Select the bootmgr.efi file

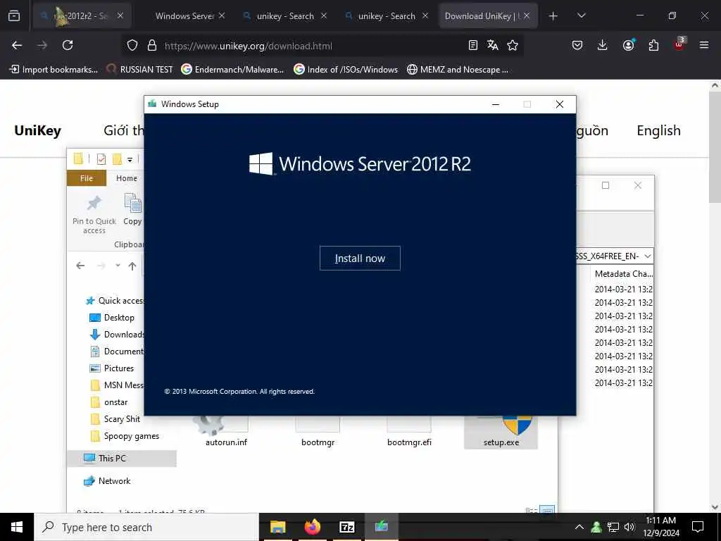point(409,433)
